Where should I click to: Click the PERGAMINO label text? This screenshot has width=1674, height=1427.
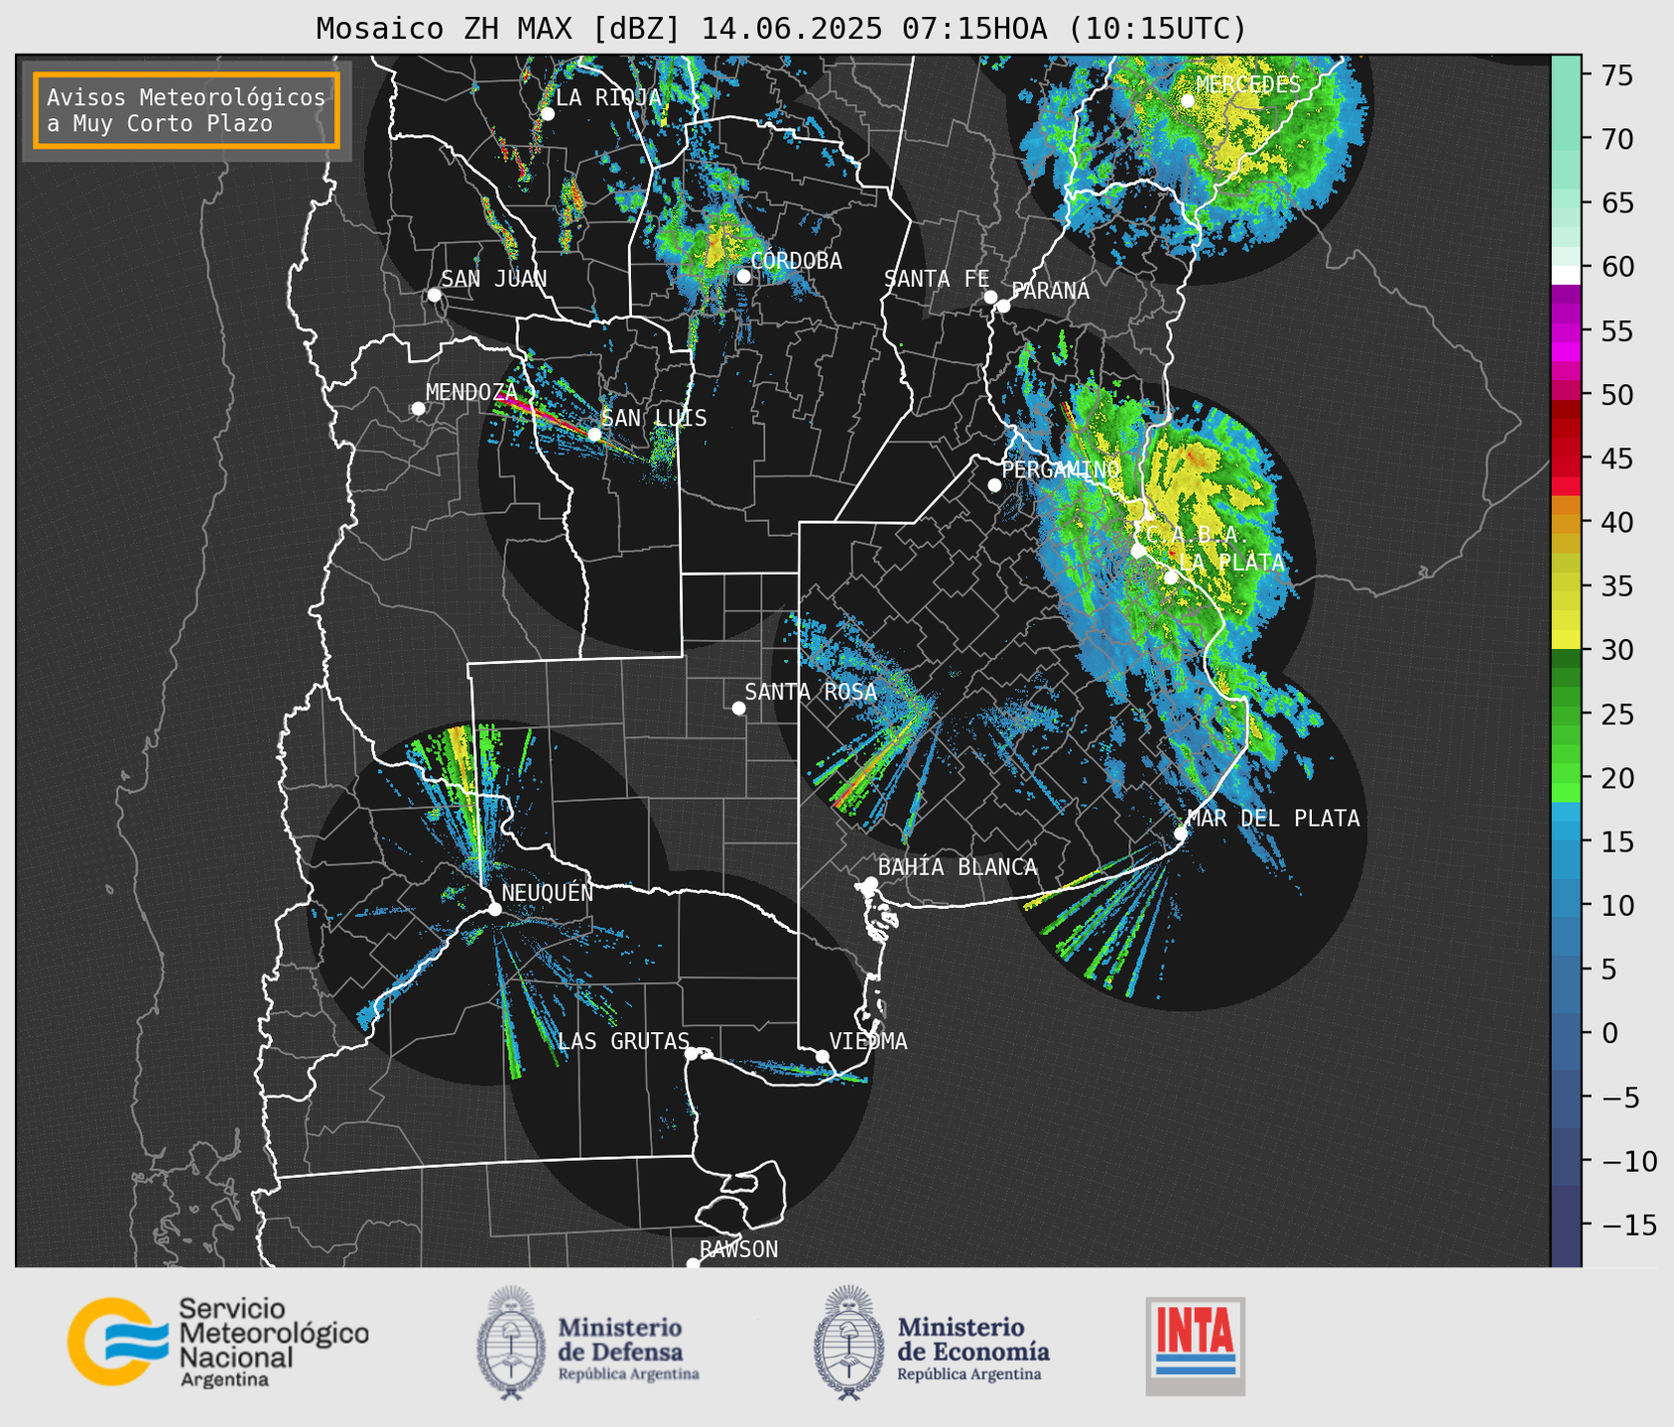click(x=1061, y=469)
